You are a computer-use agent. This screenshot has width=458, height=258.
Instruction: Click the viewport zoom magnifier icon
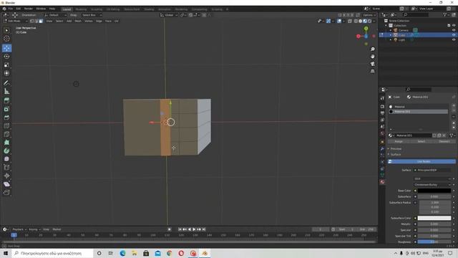tap(372, 49)
